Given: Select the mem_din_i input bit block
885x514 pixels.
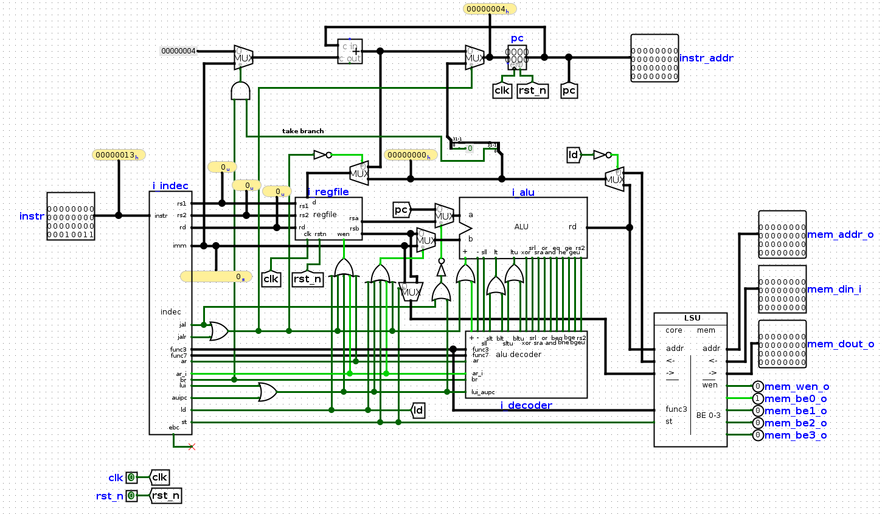Looking at the screenshot, I should pos(782,289).
